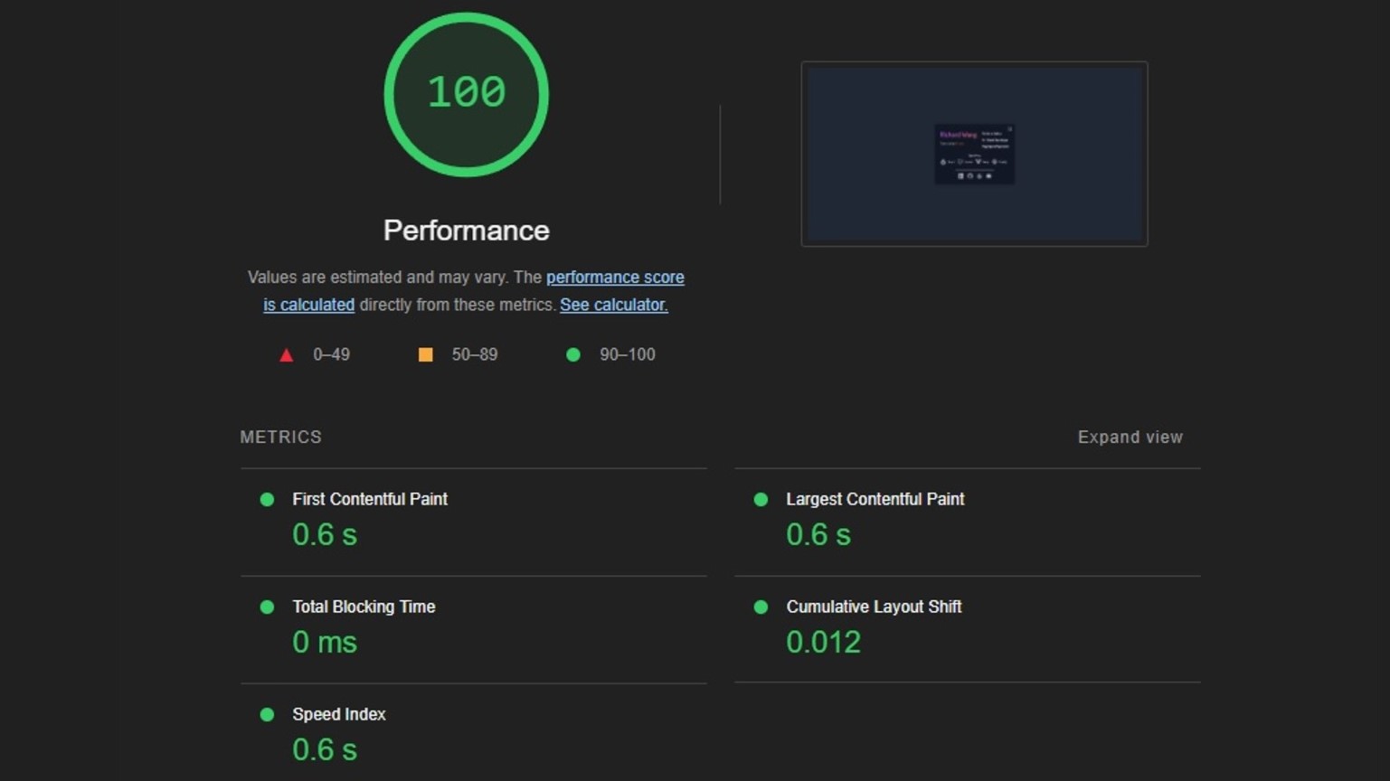Select the Speed Index metric label

point(338,715)
